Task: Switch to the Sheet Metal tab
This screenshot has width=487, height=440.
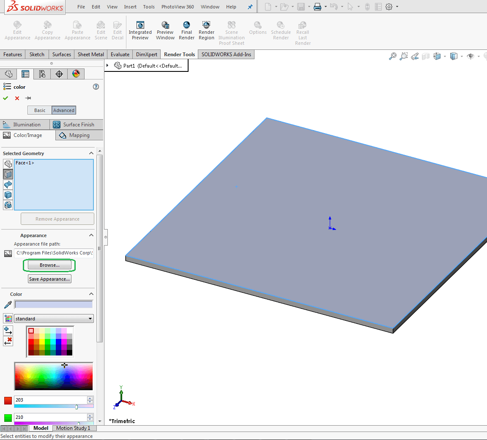Action: [x=90, y=55]
